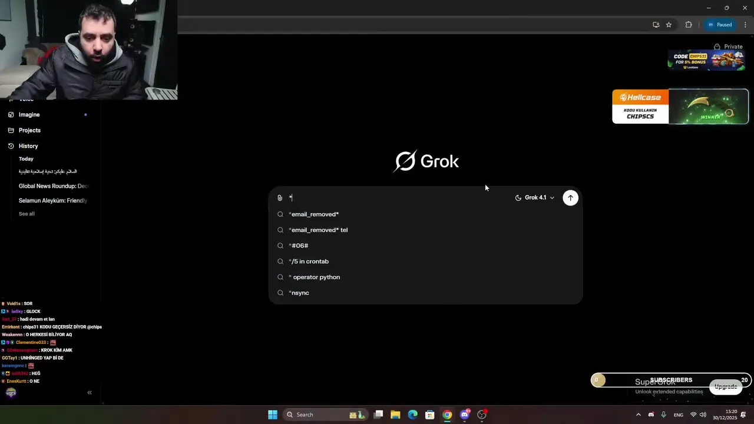Launch Microsoft Edge from taskbar
754x424 pixels.
coord(412,415)
